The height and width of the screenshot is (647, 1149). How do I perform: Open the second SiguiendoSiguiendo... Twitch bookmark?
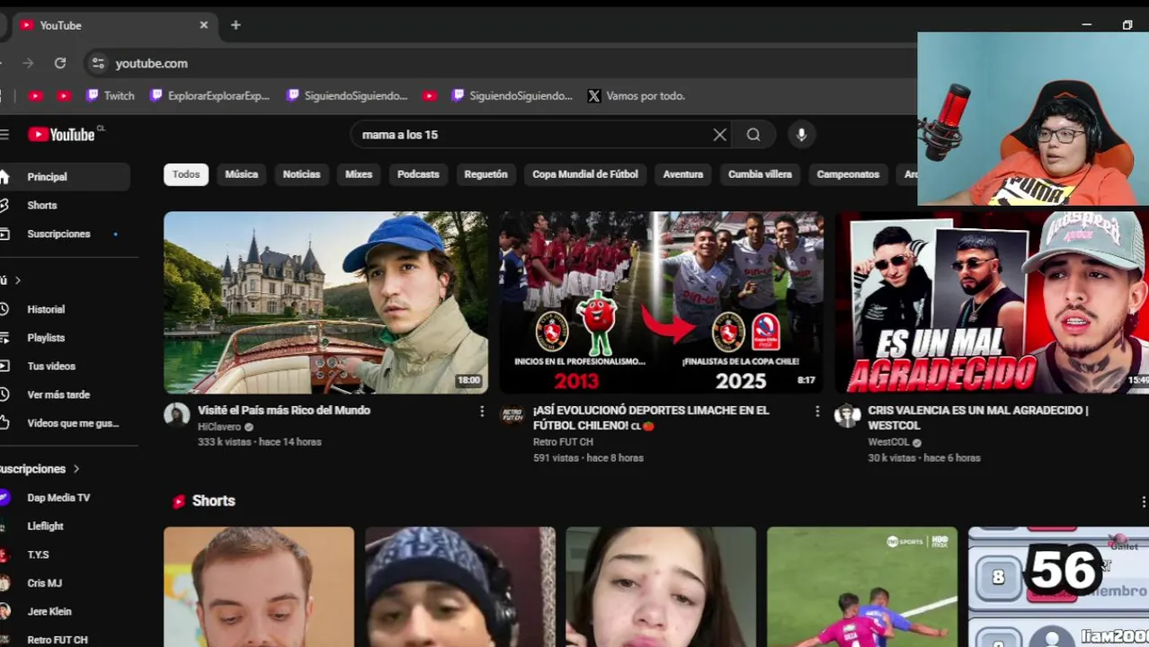pos(512,95)
